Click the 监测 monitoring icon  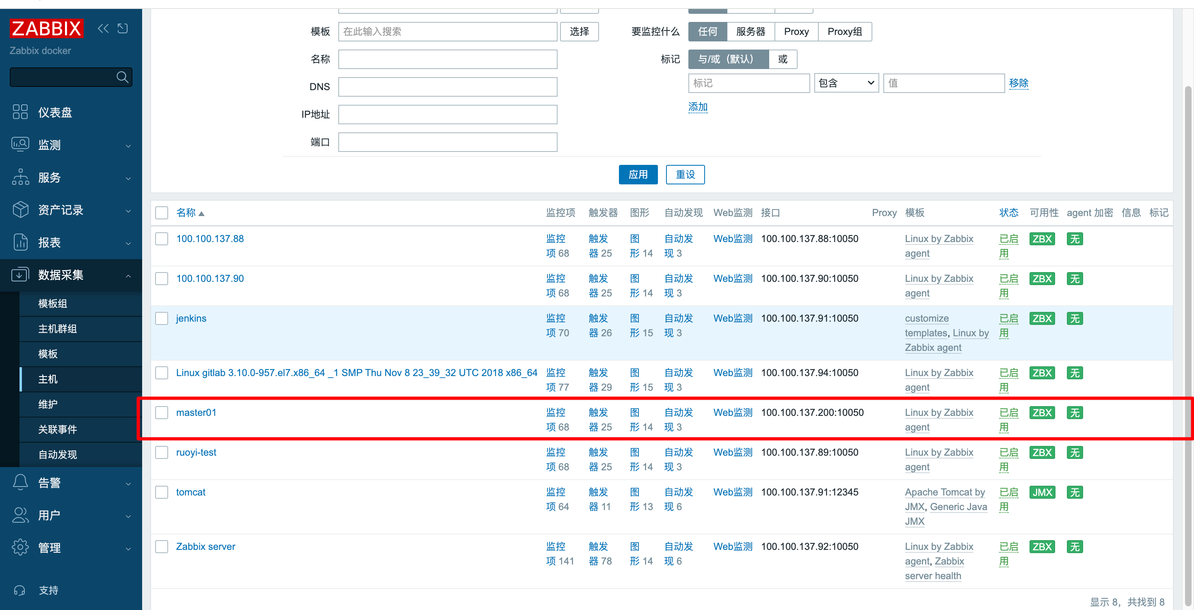pyautogui.click(x=20, y=145)
